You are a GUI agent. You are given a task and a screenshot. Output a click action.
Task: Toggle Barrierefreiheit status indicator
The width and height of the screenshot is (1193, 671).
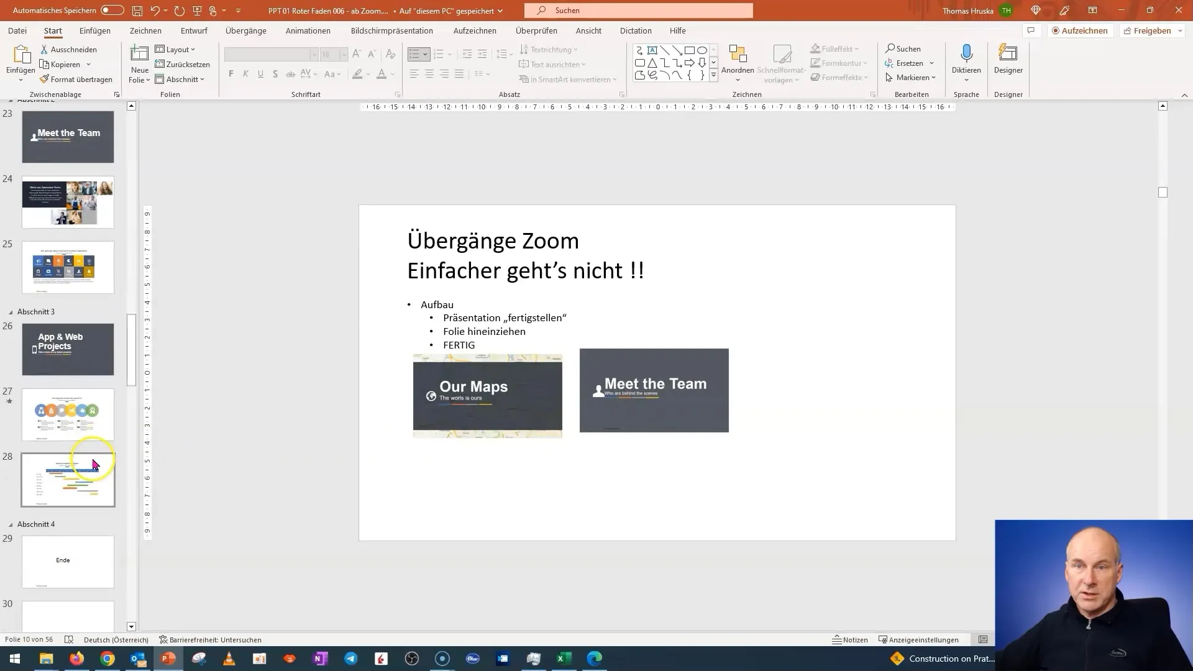coord(210,640)
